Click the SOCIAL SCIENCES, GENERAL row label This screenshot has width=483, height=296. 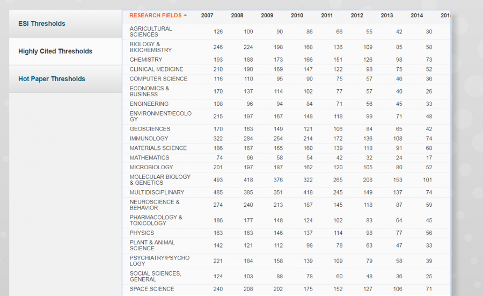(155, 277)
